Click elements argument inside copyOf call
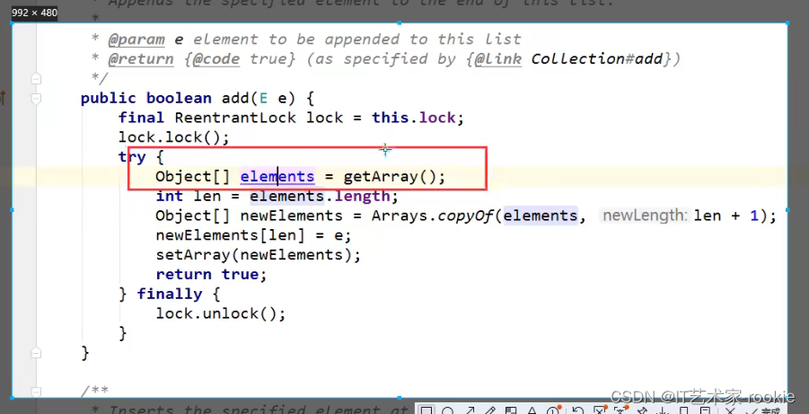Viewport: 809px width, 414px height. pyautogui.click(x=541, y=216)
